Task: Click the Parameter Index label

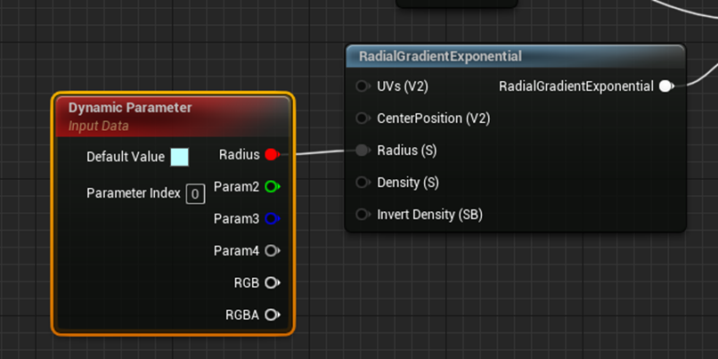Action: point(134,193)
